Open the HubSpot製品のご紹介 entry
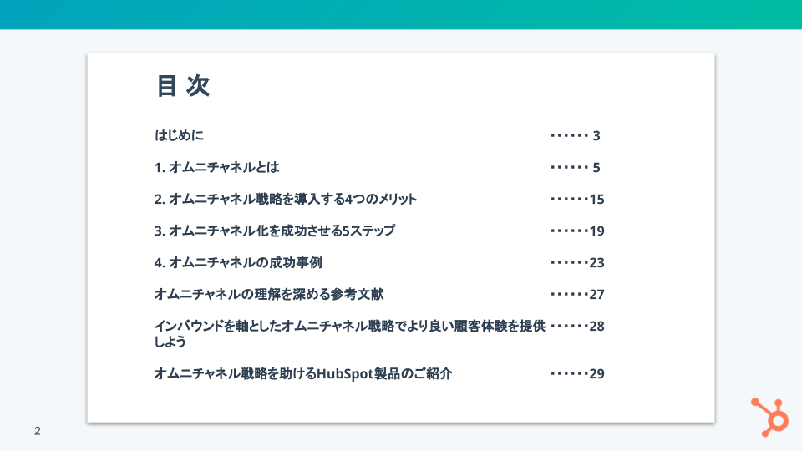The width and height of the screenshot is (802, 451). [x=303, y=373]
